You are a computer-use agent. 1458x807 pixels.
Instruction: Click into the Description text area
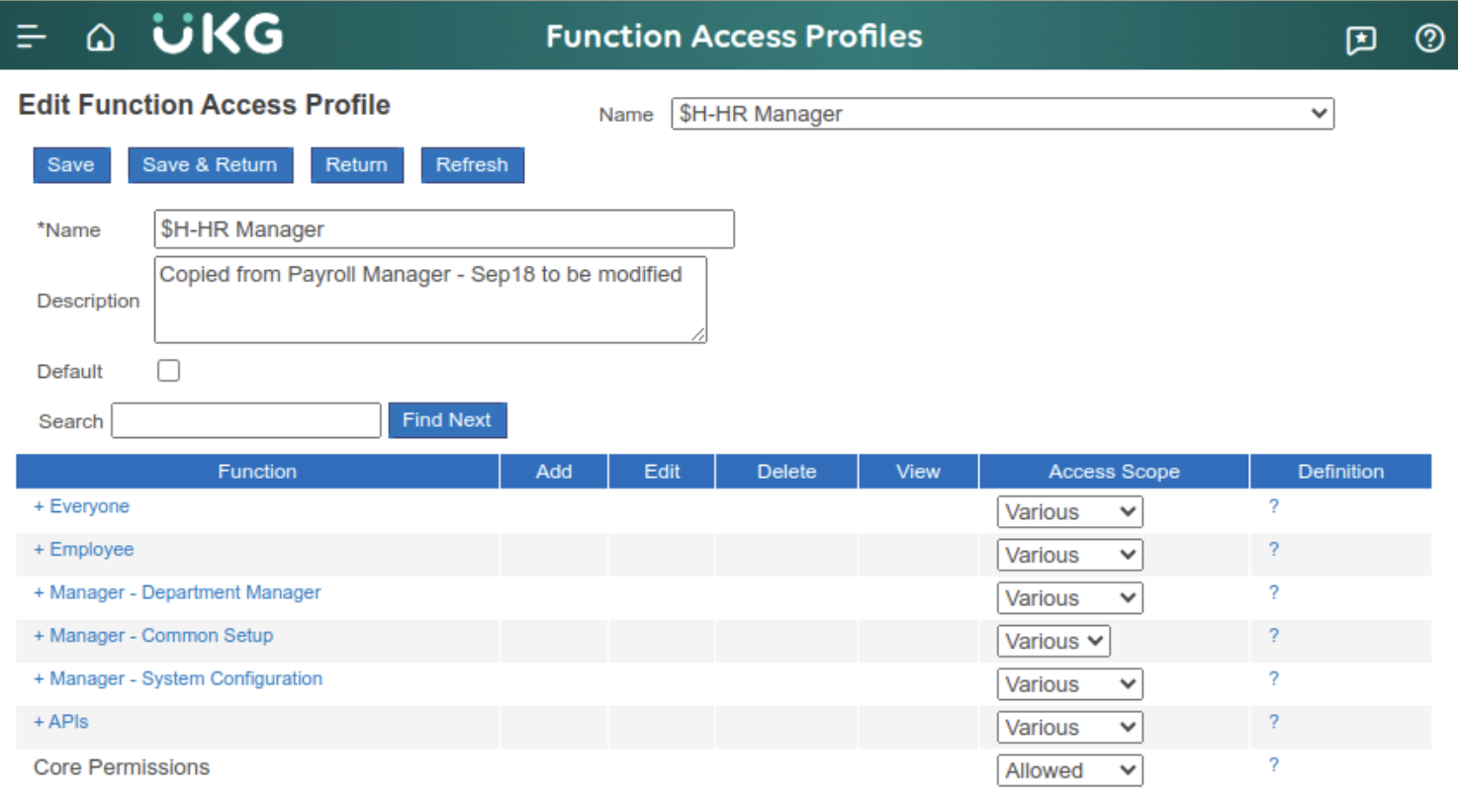430,300
